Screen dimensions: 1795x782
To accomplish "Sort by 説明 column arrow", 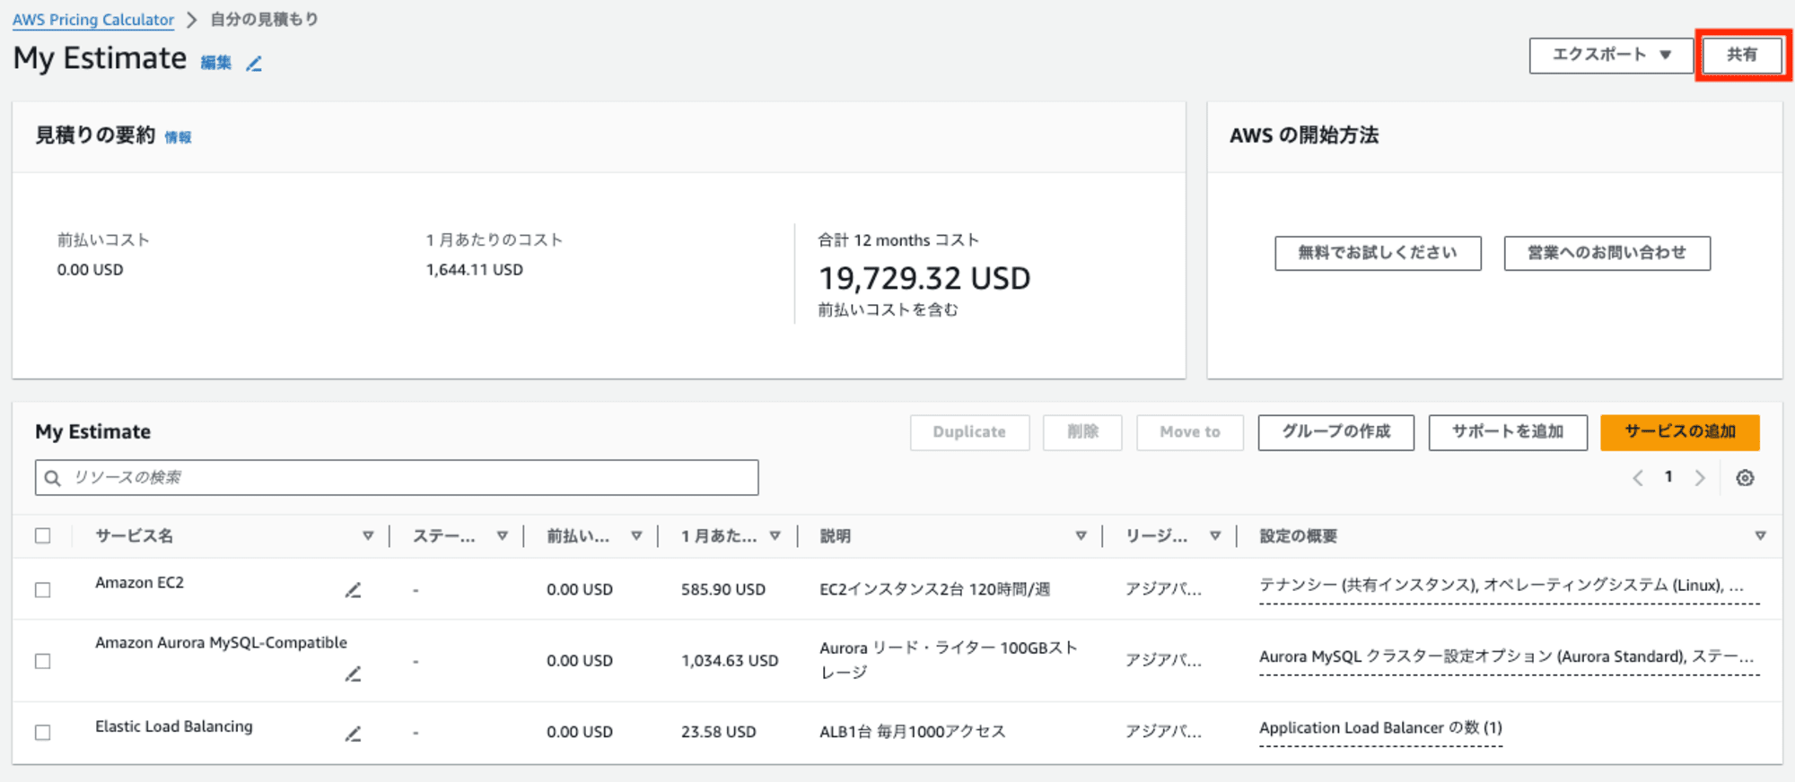I will pos(1081,536).
